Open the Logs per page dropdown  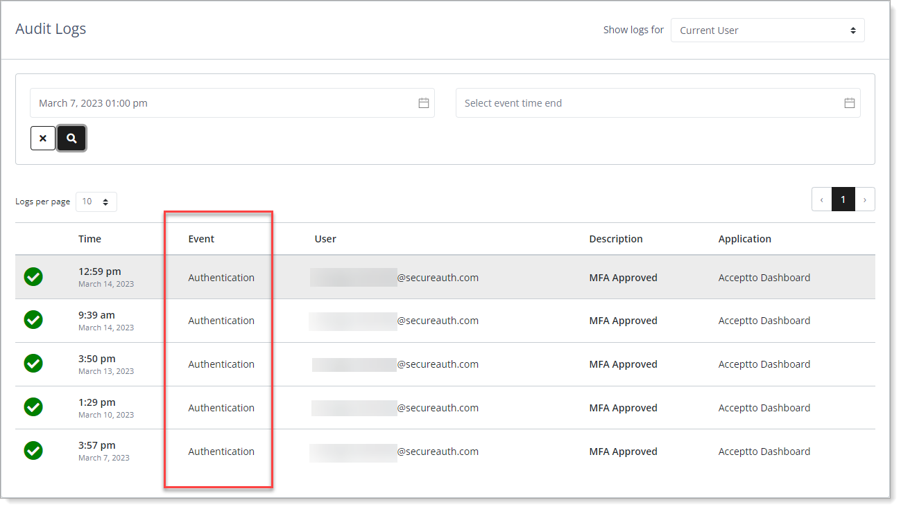(96, 202)
